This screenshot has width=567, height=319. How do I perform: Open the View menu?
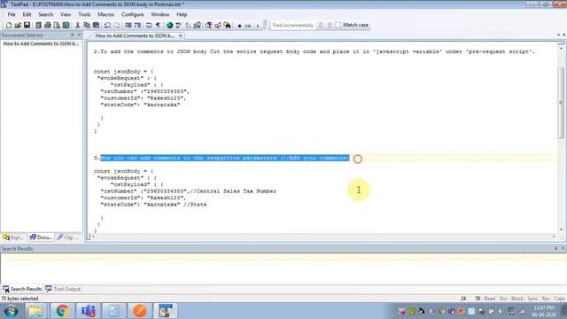(x=66, y=14)
